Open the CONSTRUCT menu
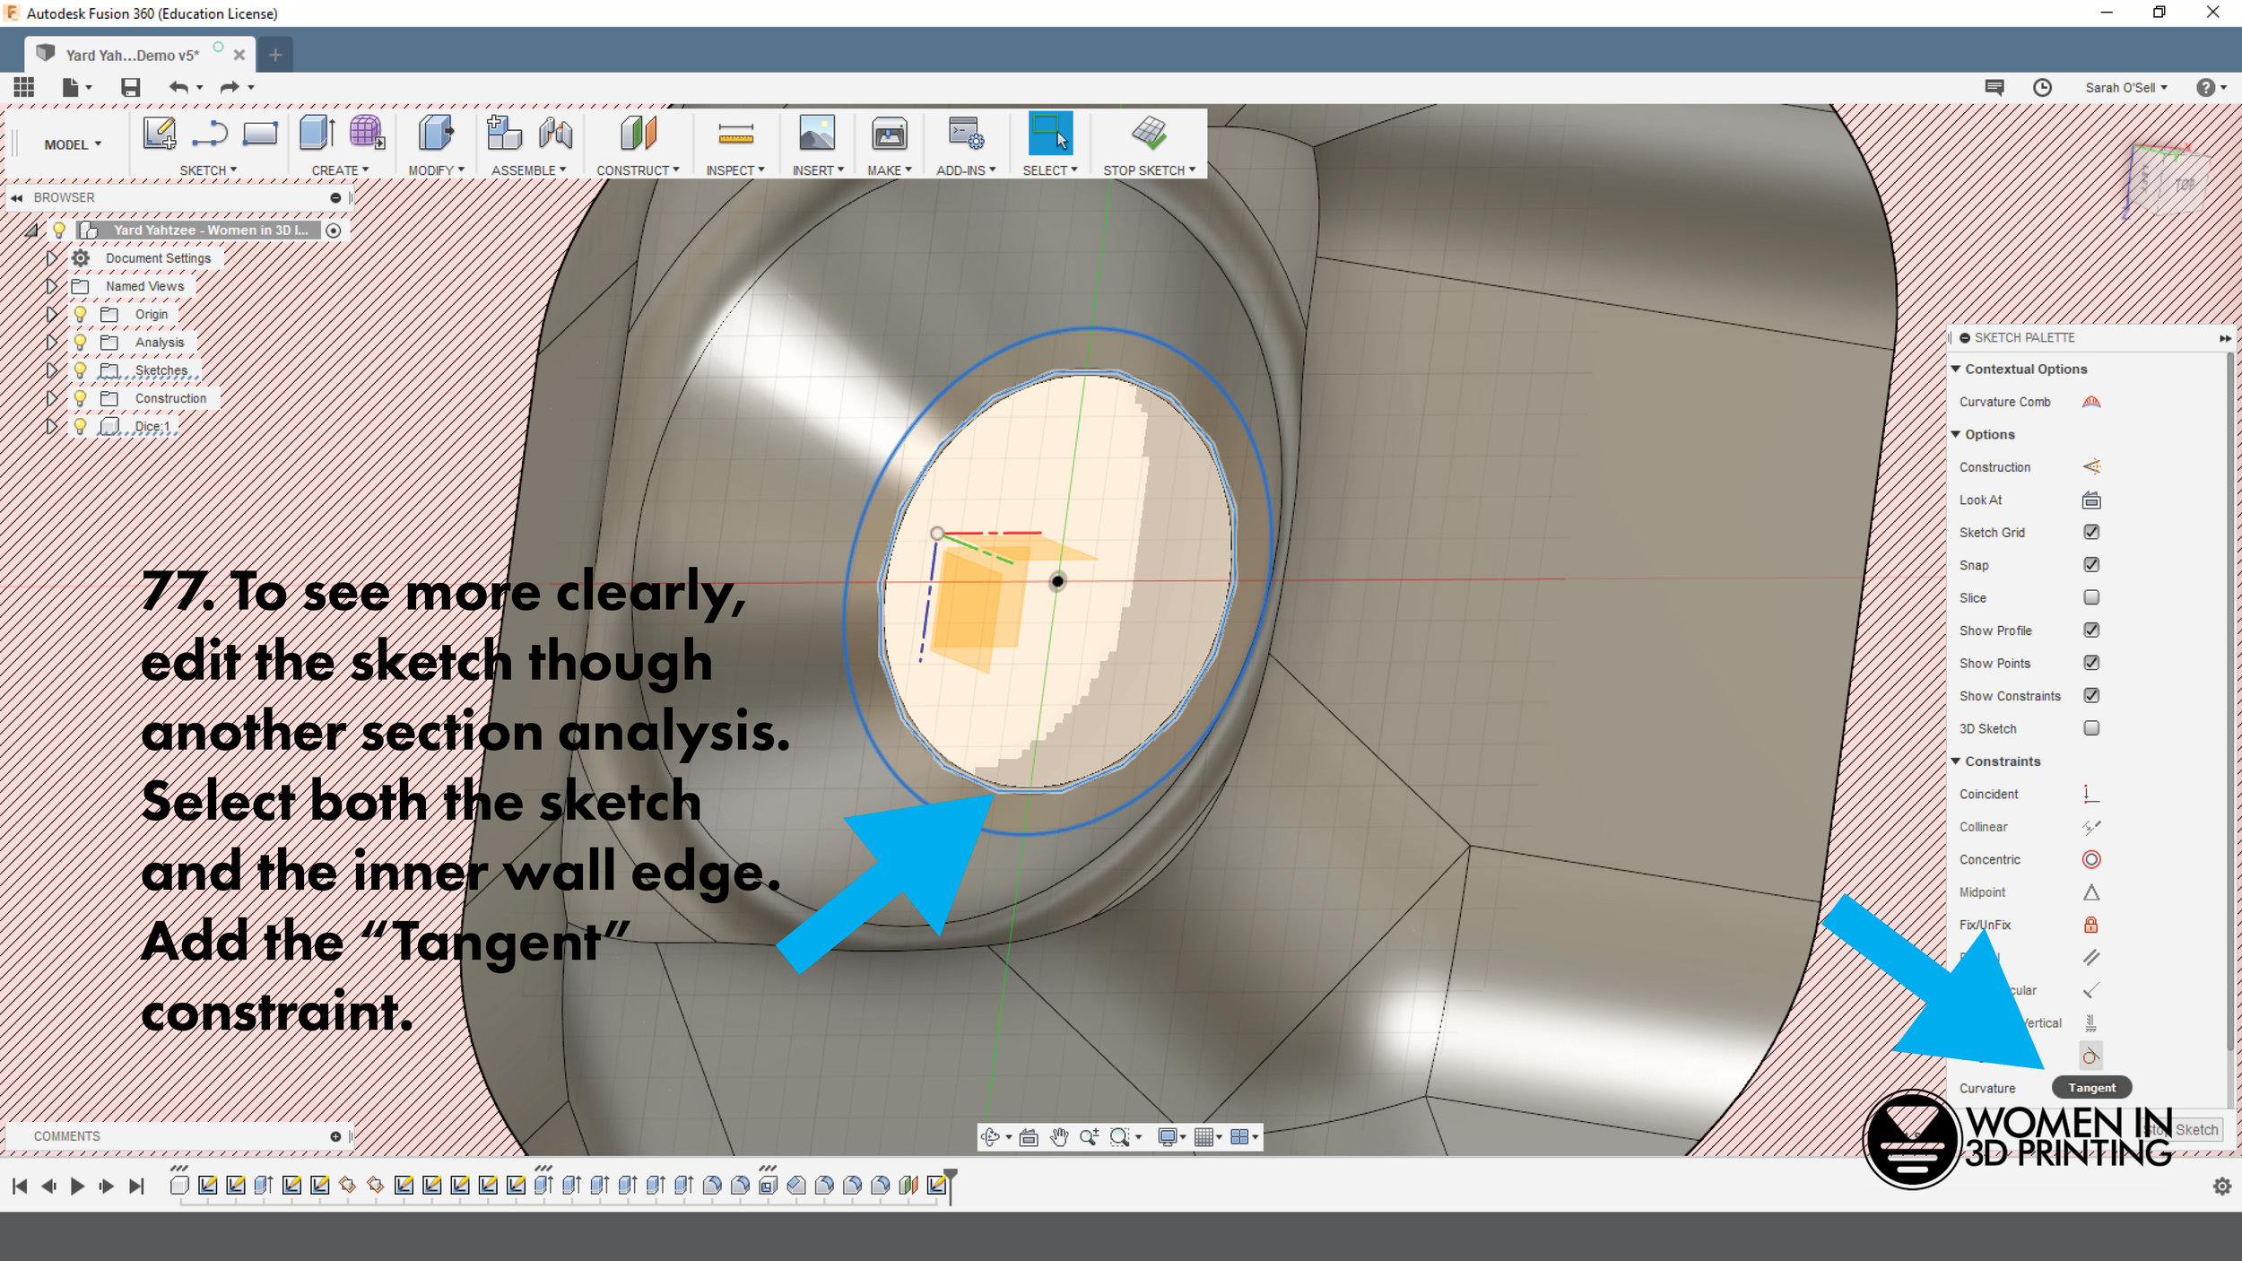The image size is (2242, 1261). pyautogui.click(x=638, y=170)
